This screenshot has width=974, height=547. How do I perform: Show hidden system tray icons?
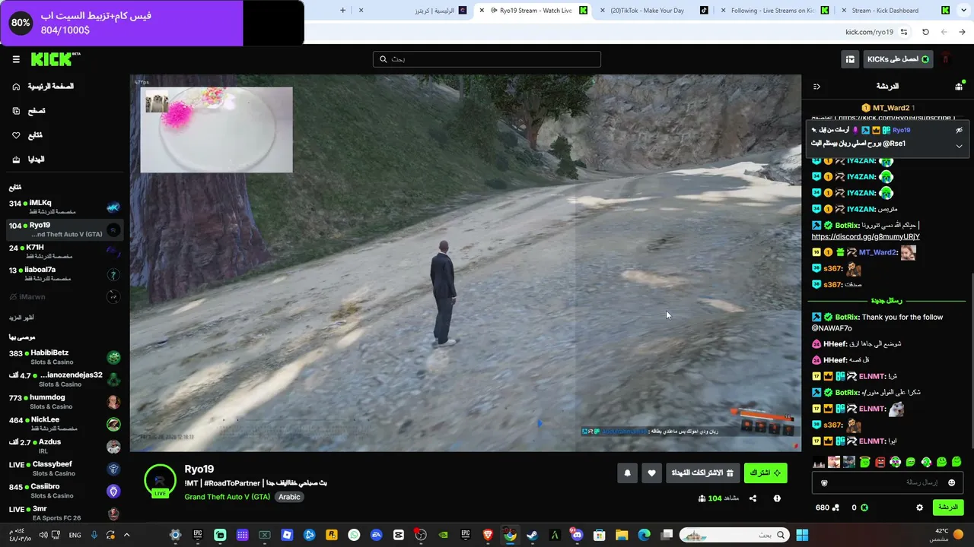[126, 535]
